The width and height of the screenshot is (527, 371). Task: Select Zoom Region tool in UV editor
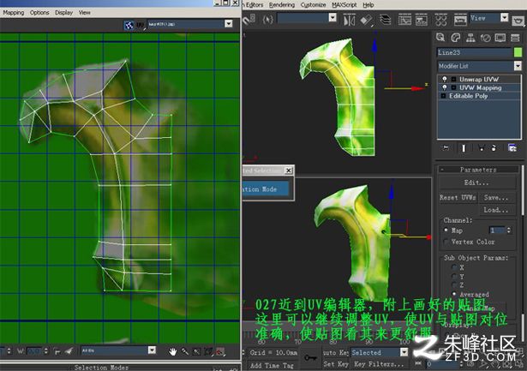pos(196,351)
